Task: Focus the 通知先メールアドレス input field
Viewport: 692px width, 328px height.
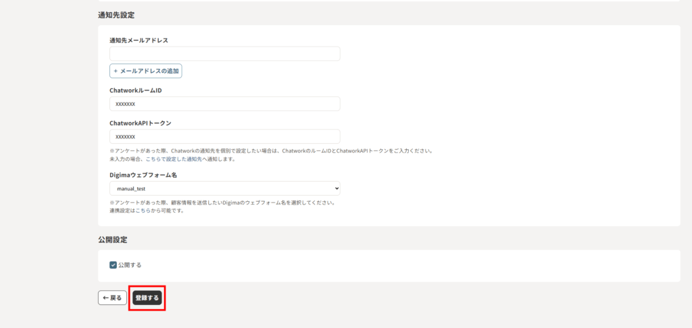Action: (x=224, y=54)
